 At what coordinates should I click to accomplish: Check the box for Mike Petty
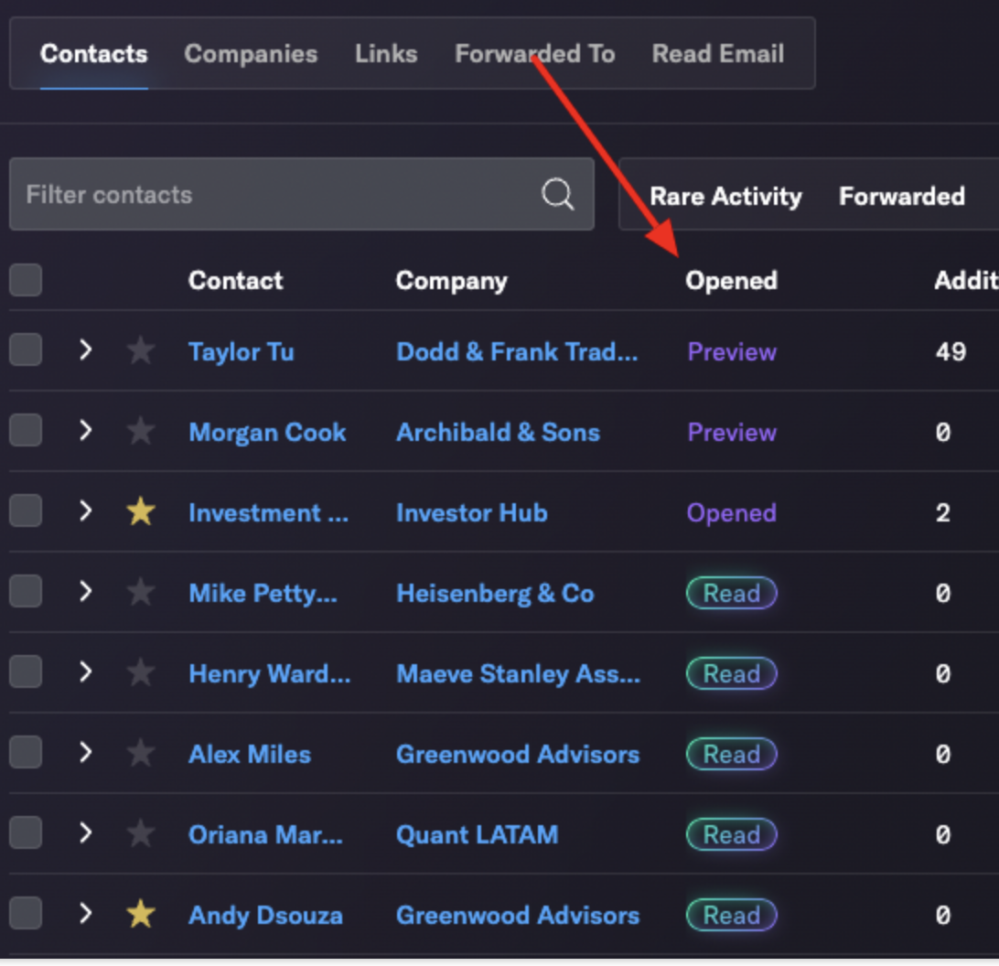(x=26, y=591)
